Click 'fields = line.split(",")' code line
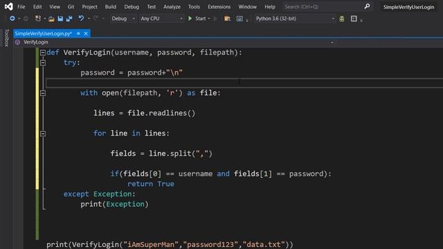Screen dimensions: 443x249 click(161, 154)
